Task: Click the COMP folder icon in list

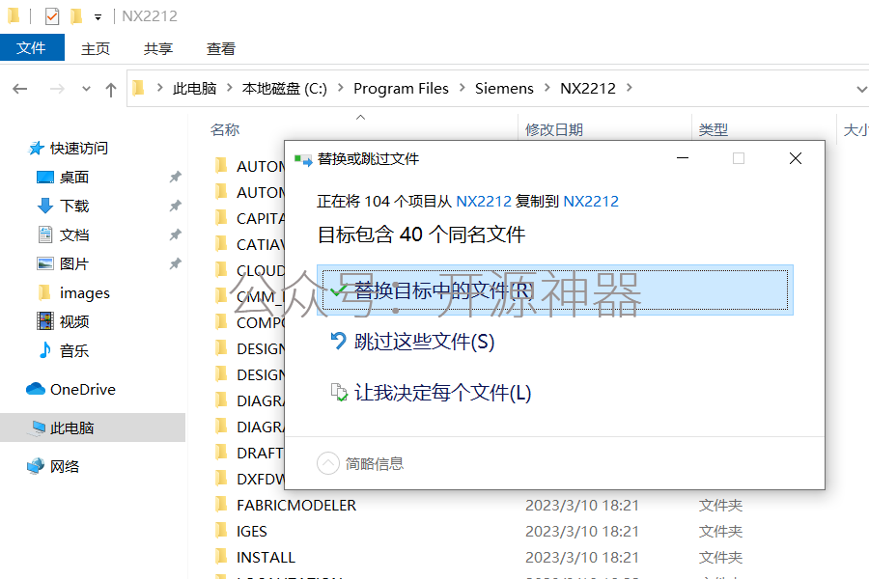Action: click(x=221, y=321)
